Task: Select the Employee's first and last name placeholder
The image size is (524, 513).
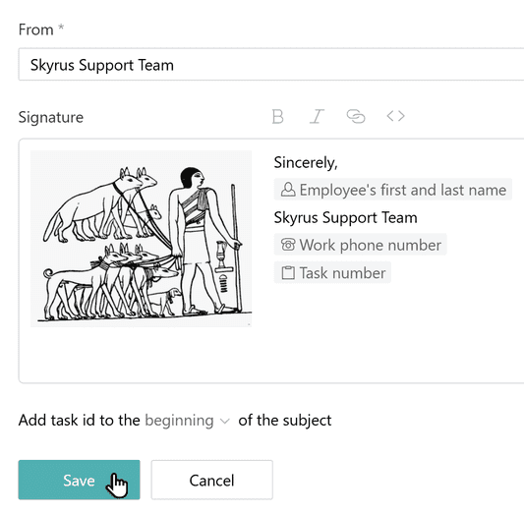Action: click(392, 190)
